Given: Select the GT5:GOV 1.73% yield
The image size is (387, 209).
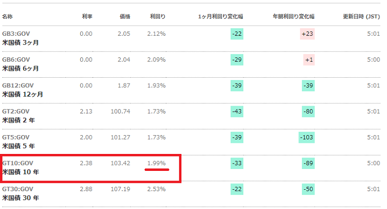Looking at the screenshot, I should [x=156, y=137].
